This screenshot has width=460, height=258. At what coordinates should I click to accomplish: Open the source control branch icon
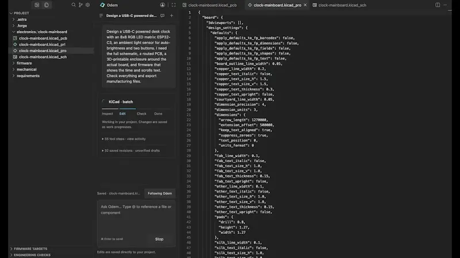click(x=80, y=5)
